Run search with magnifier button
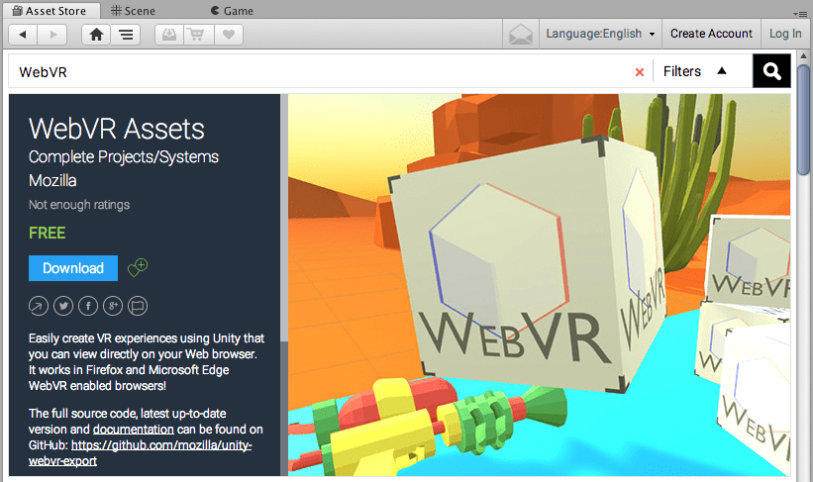The height and width of the screenshot is (482, 813). [x=771, y=71]
